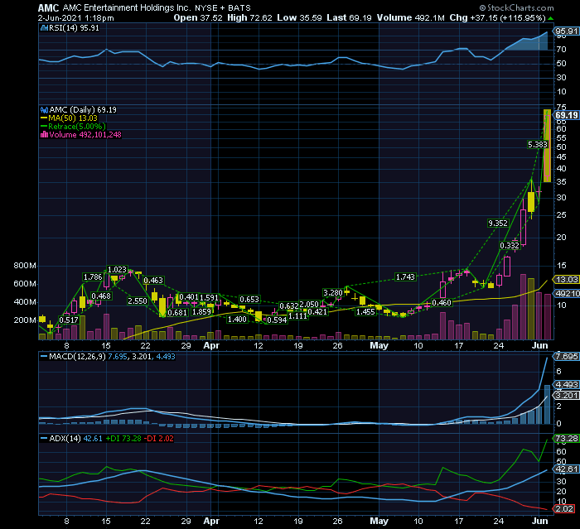Click the 2.02 -DI axis tag
This screenshot has width=580, height=529.
coord(564,509)
